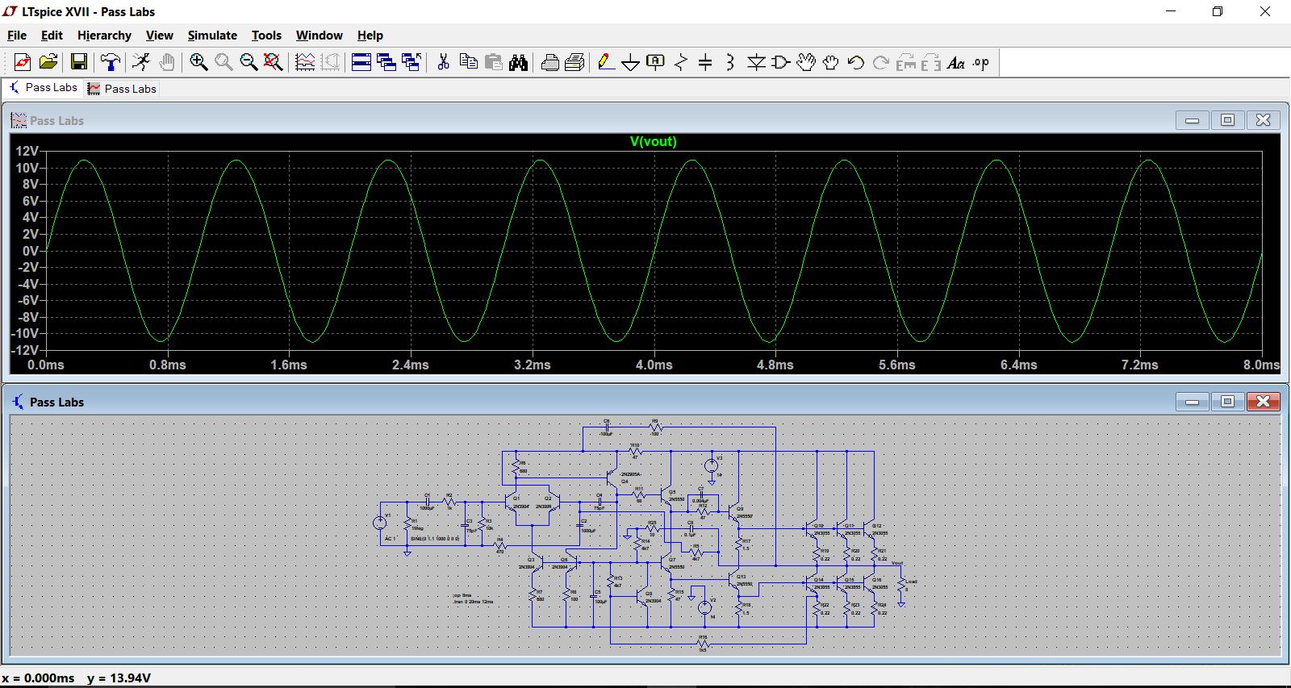Cascade windows using the toolbar icon
The width and height of the screenshot is (1291, 688).
pyautogui.click(x=386, y=62)
